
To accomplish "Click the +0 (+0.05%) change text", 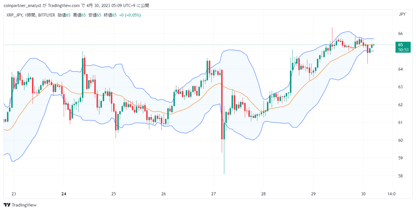I will (x=130, y=15).
